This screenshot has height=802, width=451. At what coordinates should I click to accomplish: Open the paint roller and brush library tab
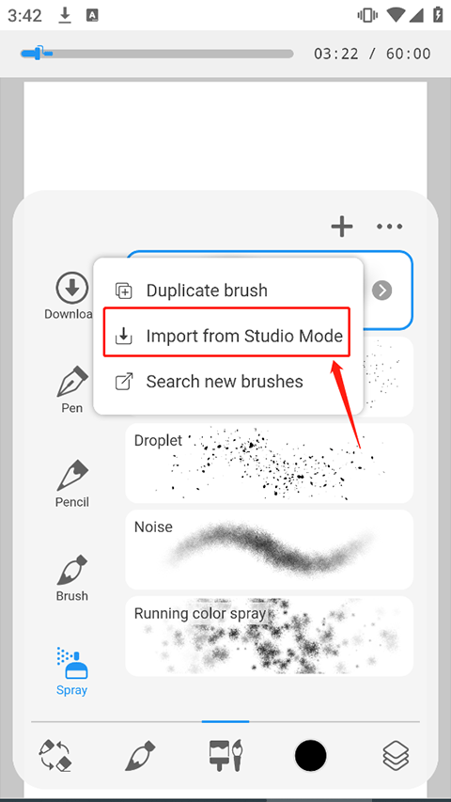pos(225,755)
